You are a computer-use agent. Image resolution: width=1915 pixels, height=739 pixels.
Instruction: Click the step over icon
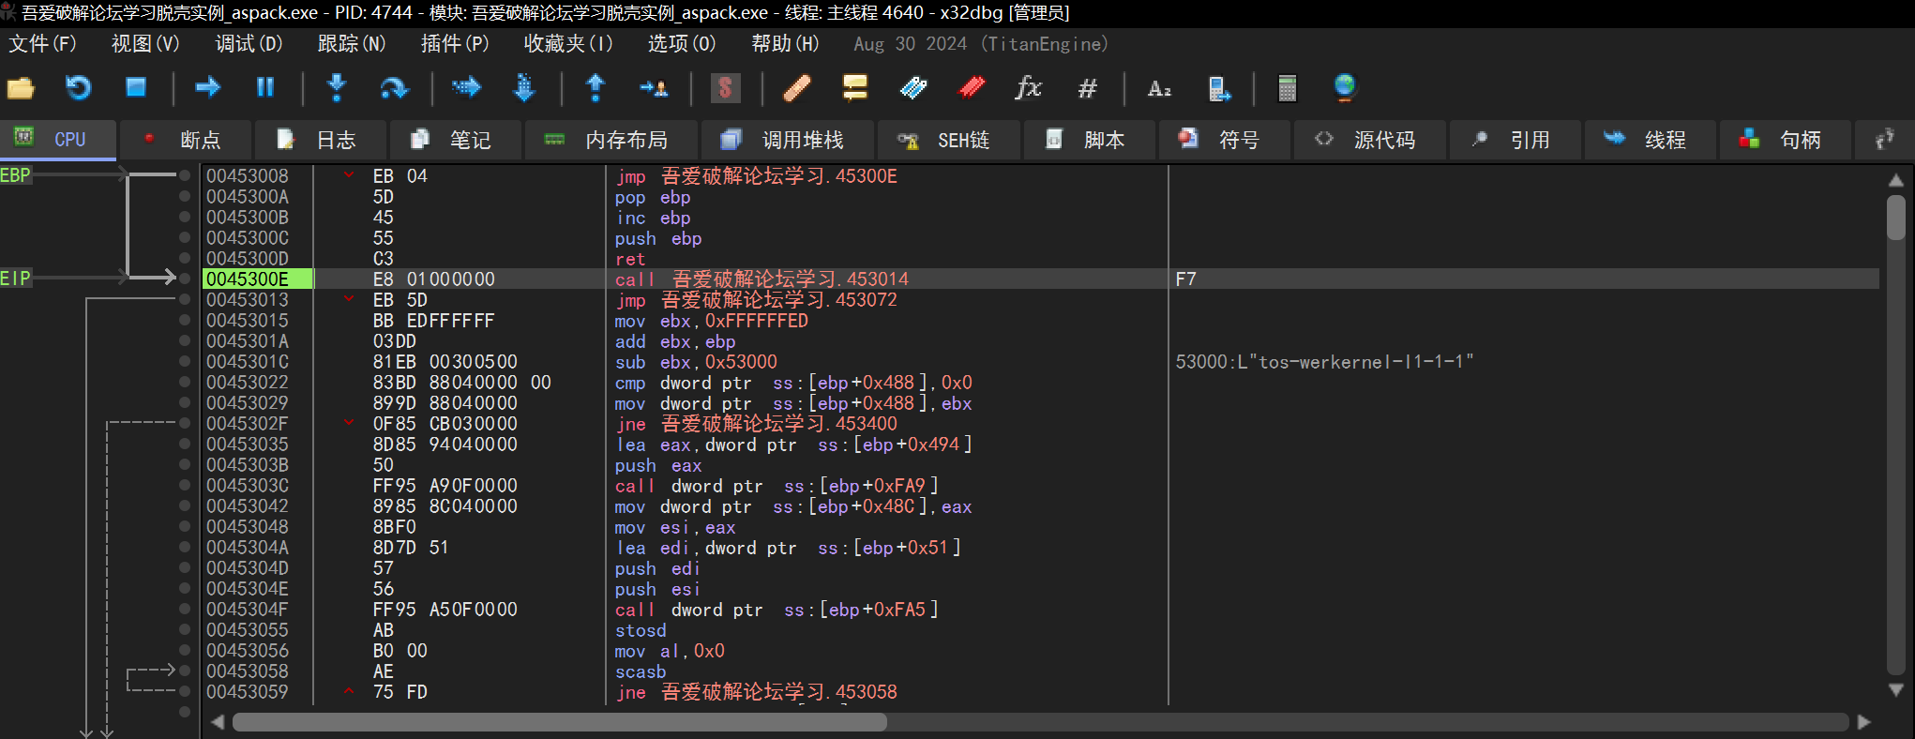(x=394, y=88)
